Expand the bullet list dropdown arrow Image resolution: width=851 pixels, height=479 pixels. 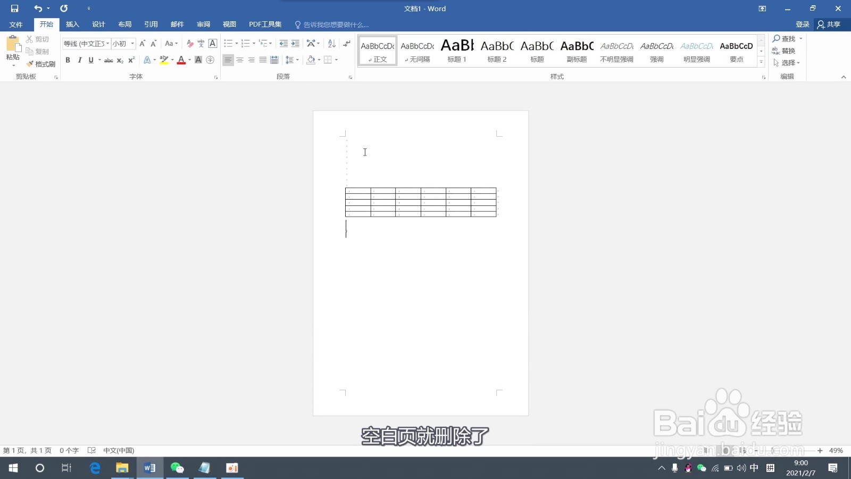tap(237, 44)
